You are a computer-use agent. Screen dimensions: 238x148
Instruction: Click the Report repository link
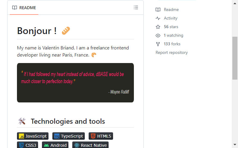click(172, 53)
